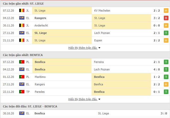Click green T badge on Benfica vs Lech Poznan 4:0

click(x=166, y=69)
